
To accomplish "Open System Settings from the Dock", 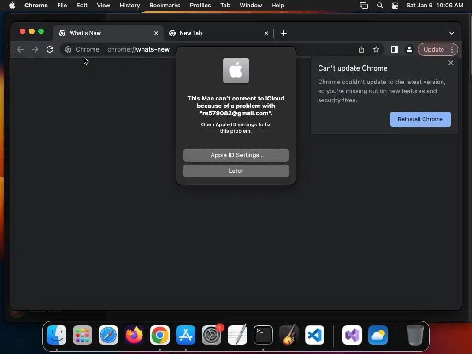I will (211, 335).
